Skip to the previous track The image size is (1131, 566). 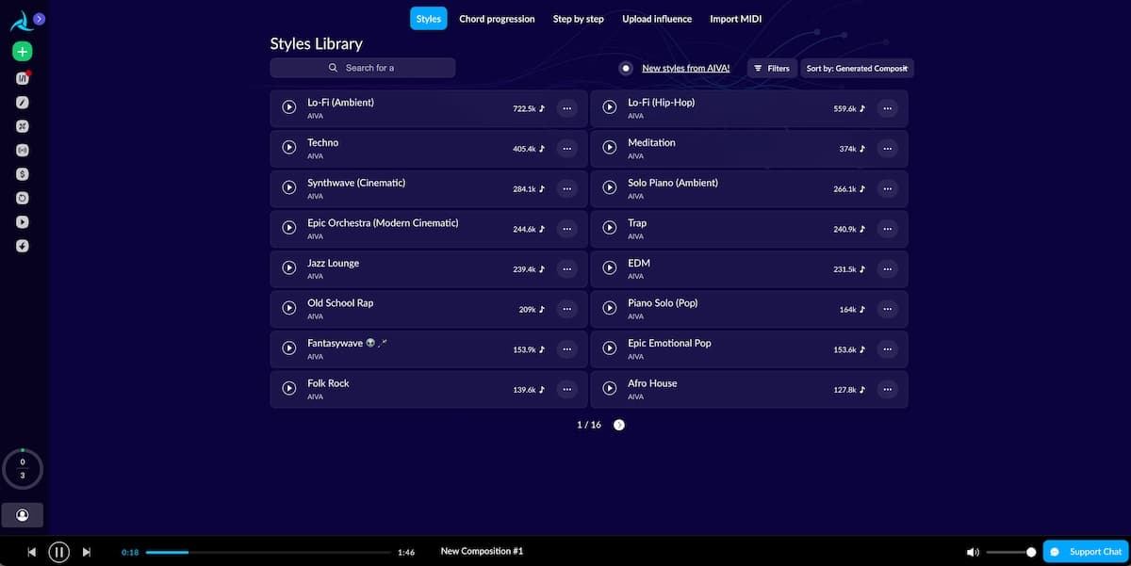point(32,552)
